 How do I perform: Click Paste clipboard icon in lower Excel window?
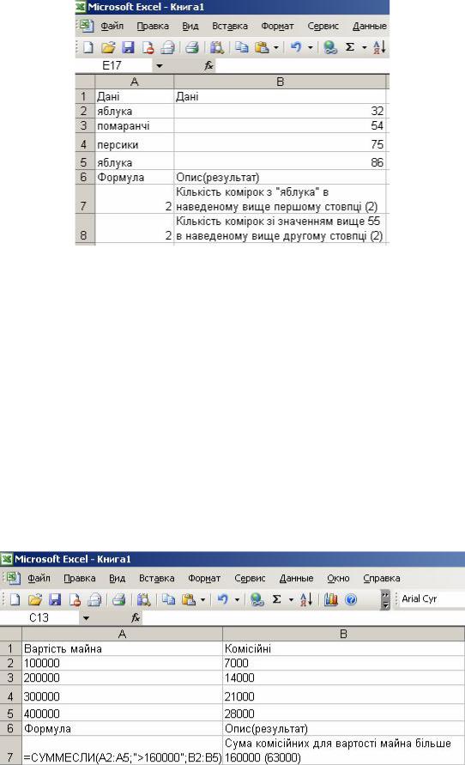pos(189,599)
